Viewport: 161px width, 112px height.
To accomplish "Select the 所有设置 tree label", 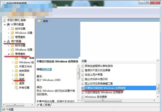I will (24, 88).
